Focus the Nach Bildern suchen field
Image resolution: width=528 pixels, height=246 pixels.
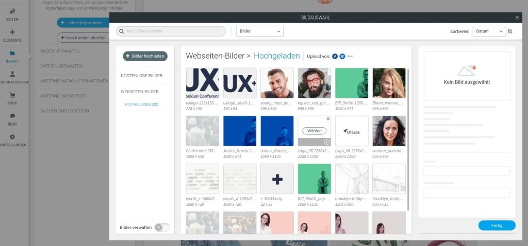coord(171,31)
